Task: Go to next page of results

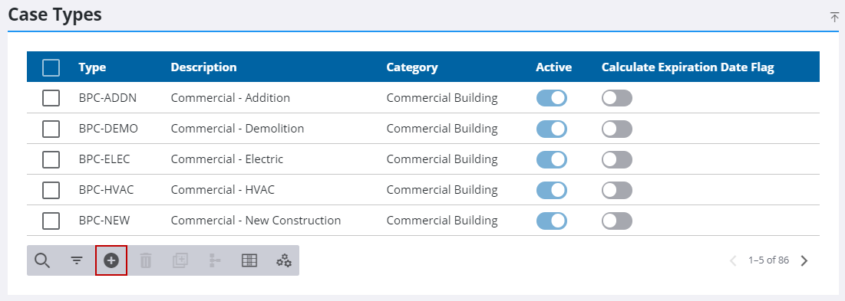Action: point(804,260)
